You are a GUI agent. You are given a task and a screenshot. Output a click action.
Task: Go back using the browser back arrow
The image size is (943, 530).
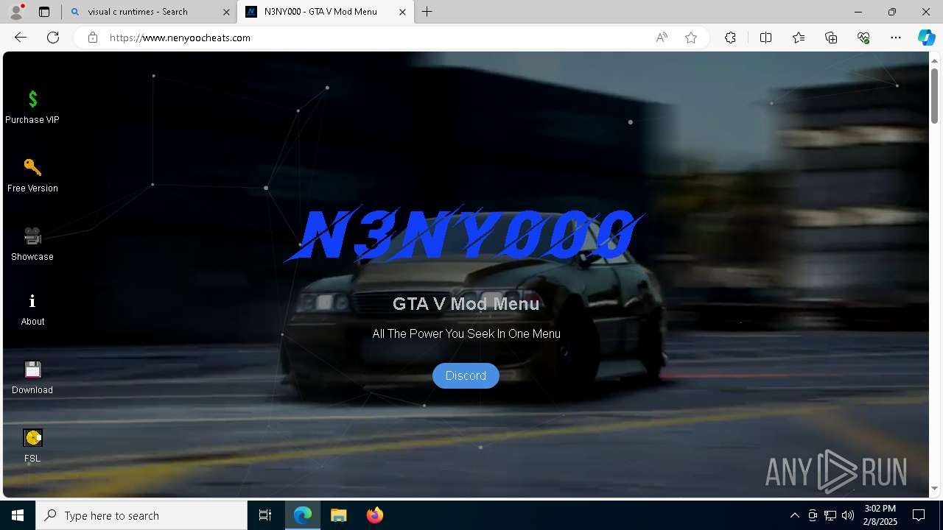[21, 38]
